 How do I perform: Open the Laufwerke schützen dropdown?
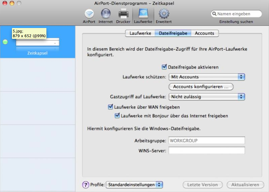(x=207, y=77)
